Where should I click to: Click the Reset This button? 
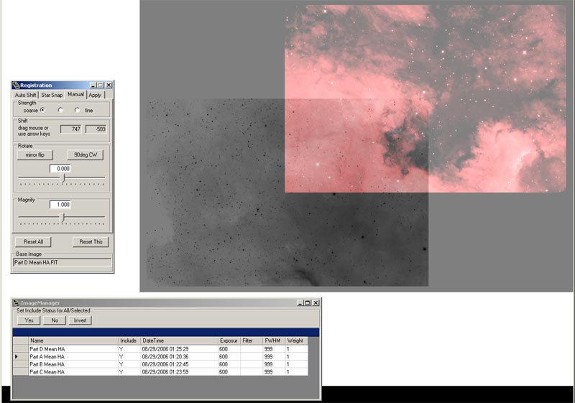[91, 242]
